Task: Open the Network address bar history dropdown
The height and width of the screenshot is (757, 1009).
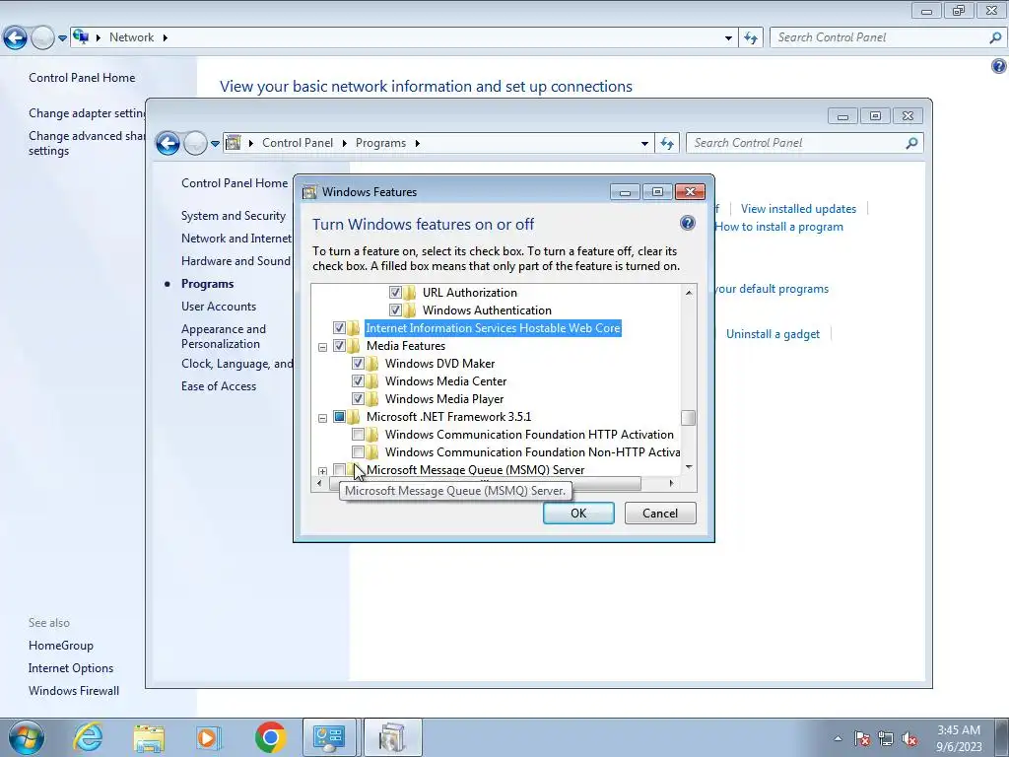Action: tap(728, 38)
